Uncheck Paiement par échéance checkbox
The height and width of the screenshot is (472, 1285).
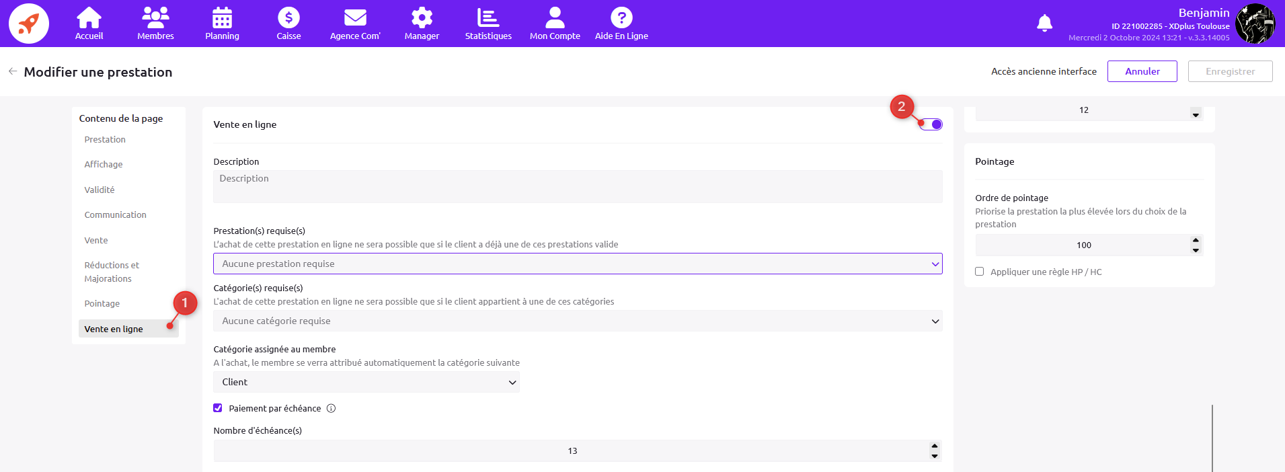[x=218, y=408]
